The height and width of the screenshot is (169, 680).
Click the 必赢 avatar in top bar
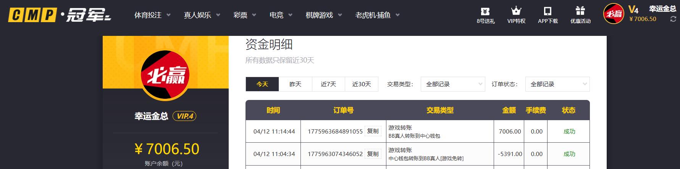click(613, 14)
